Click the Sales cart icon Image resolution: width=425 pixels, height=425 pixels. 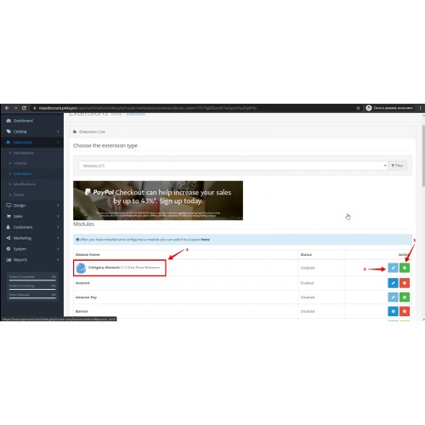pyautogui.click(x=8, y=216)
